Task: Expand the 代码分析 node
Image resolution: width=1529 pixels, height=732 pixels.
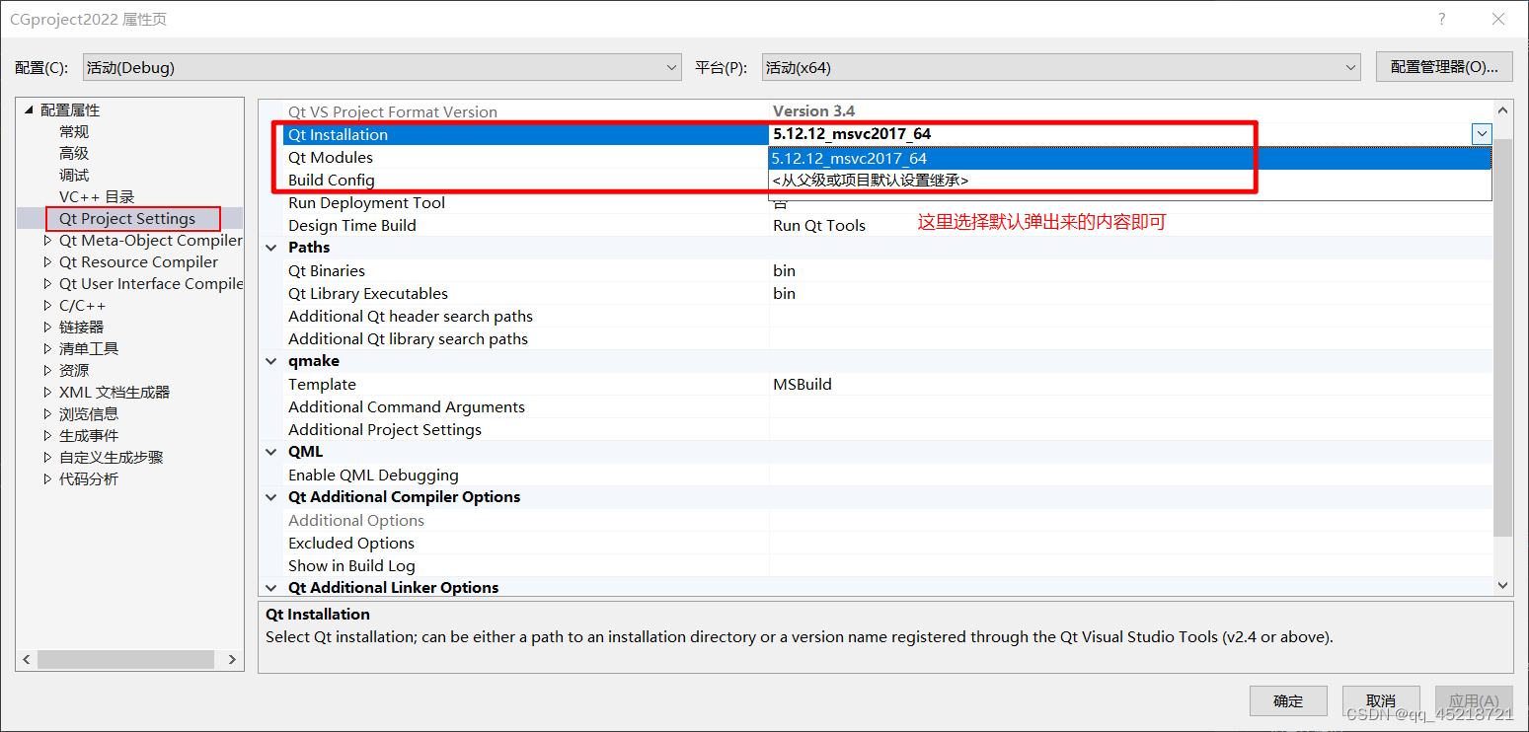Action: coord(48,479)
